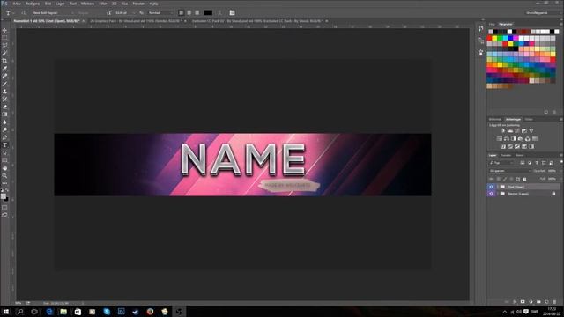This screenshot has height=317, width=564.
Task: Switch to the Kanaler tab
Action: 506,155
